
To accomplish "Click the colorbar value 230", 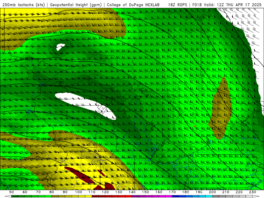I will point(252,192).
